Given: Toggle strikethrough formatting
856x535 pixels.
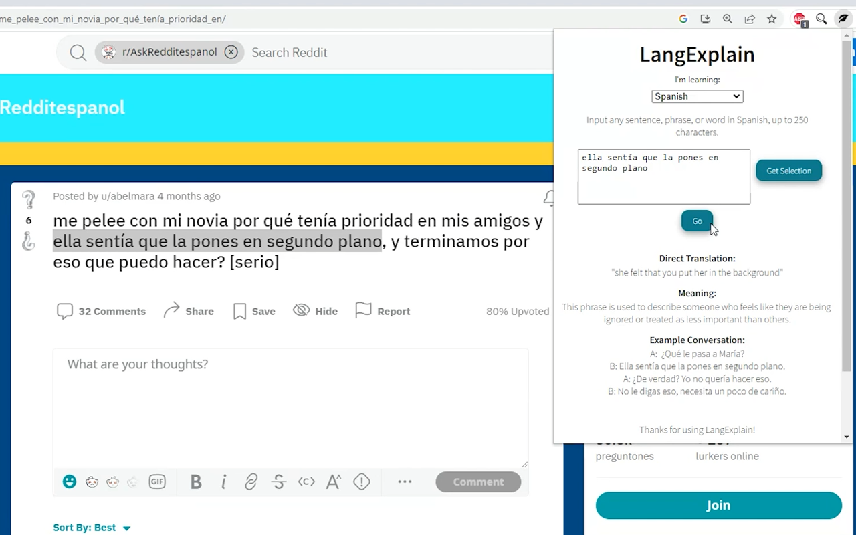Looking at the screenshot, I should 278,481.
